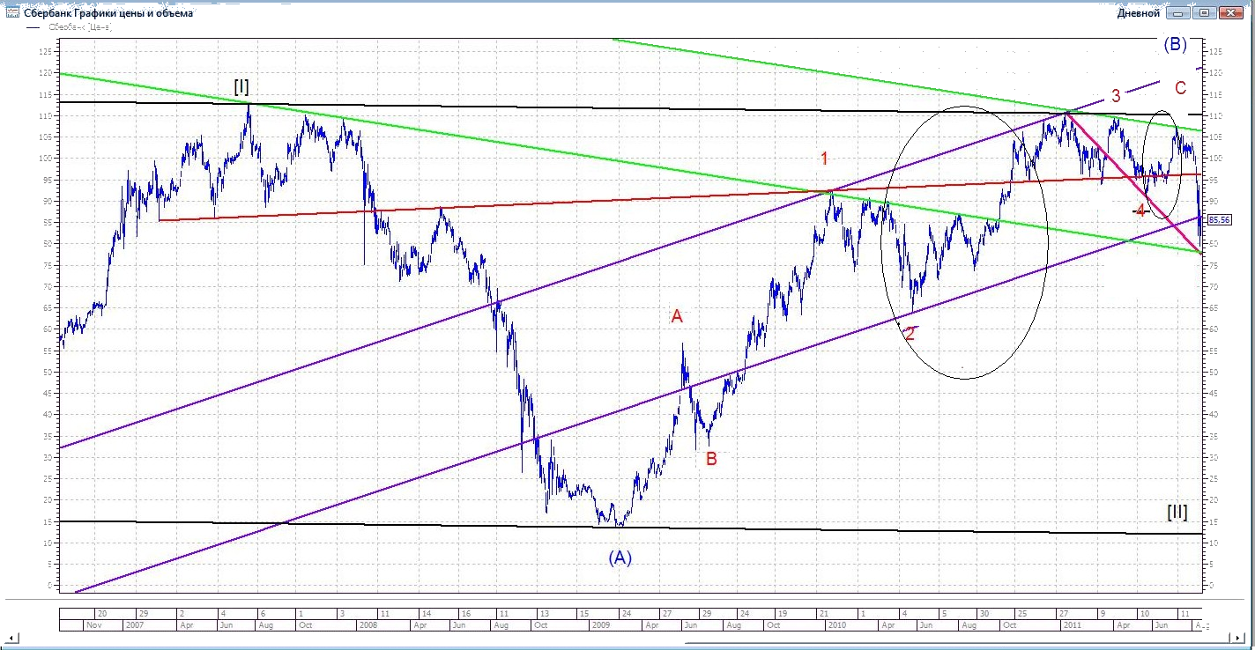Viewport: 1255px width, 650px height.
Task: Click the 'Сбербанк [Цена]' legend entry
Action: click(x=80, y=27)
